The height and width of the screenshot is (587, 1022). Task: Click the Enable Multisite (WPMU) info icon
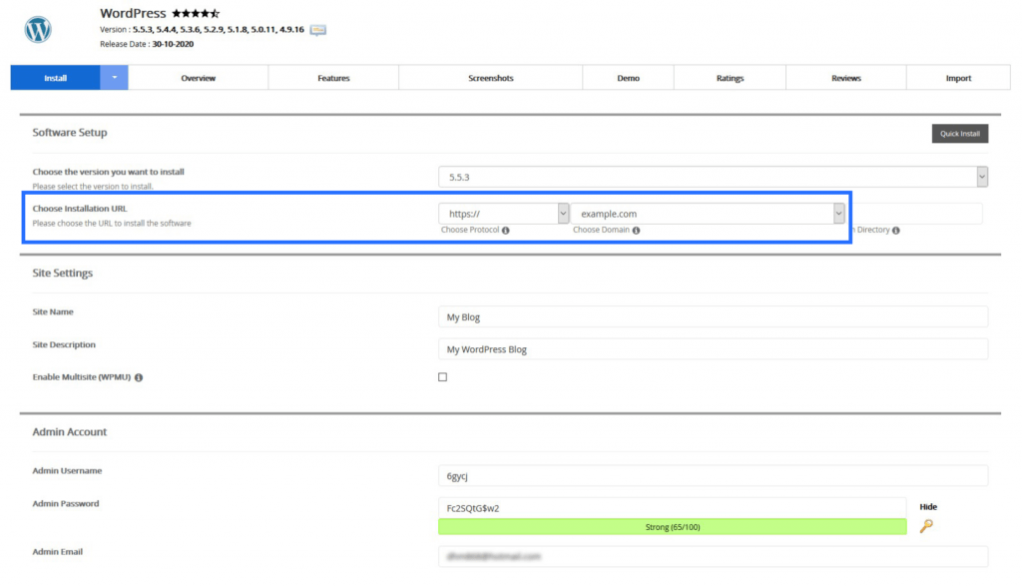pos(139,378)
